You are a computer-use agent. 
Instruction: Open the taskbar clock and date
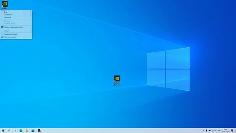pyautogui.click(x=225, y=130)
